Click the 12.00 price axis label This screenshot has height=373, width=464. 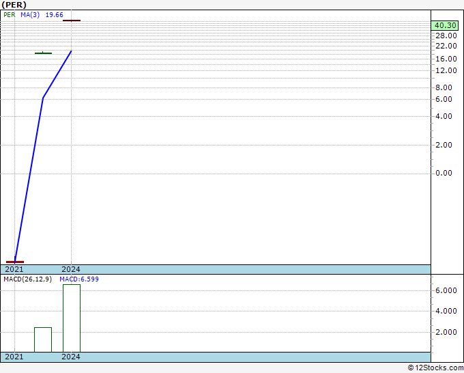point(446,70)
